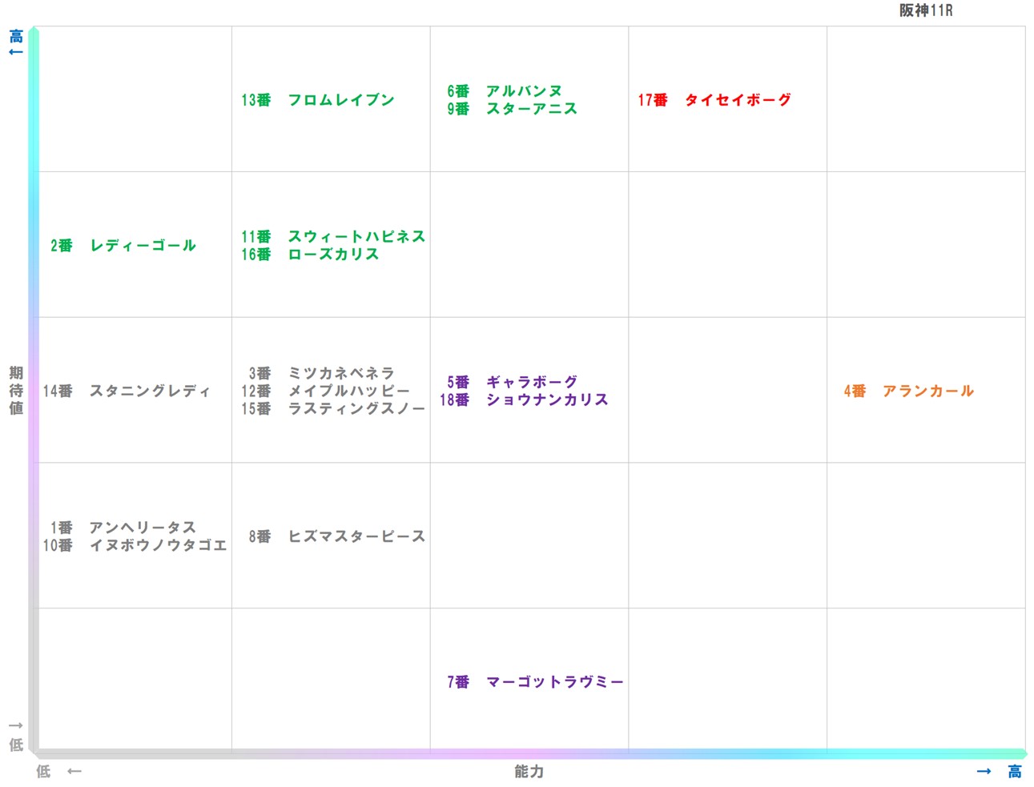This screenshot has width=1034, height=787.
Task: Click 7番 マーゴットラヴミー
Action: click(534, 681)
